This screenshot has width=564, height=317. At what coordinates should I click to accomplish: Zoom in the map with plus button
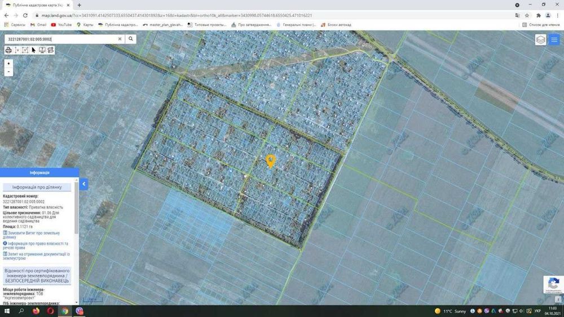8,64
